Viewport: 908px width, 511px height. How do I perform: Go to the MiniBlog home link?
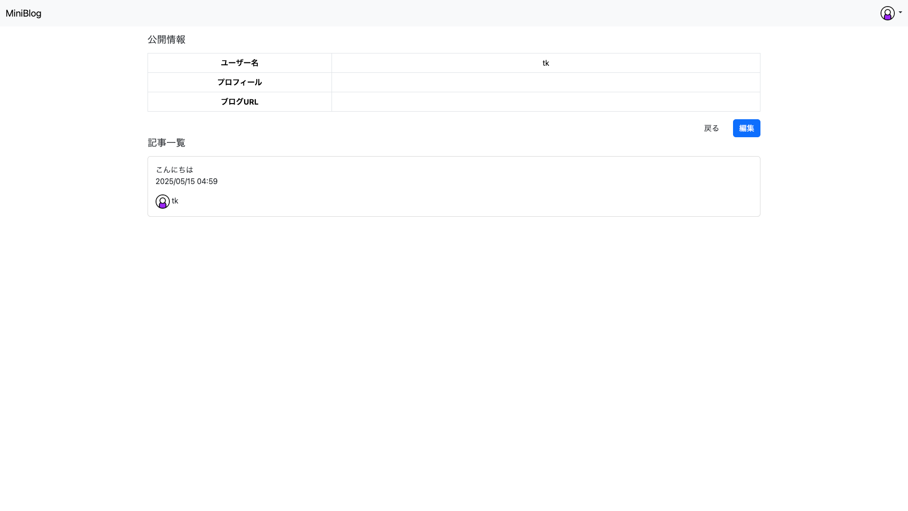[24, 13]
